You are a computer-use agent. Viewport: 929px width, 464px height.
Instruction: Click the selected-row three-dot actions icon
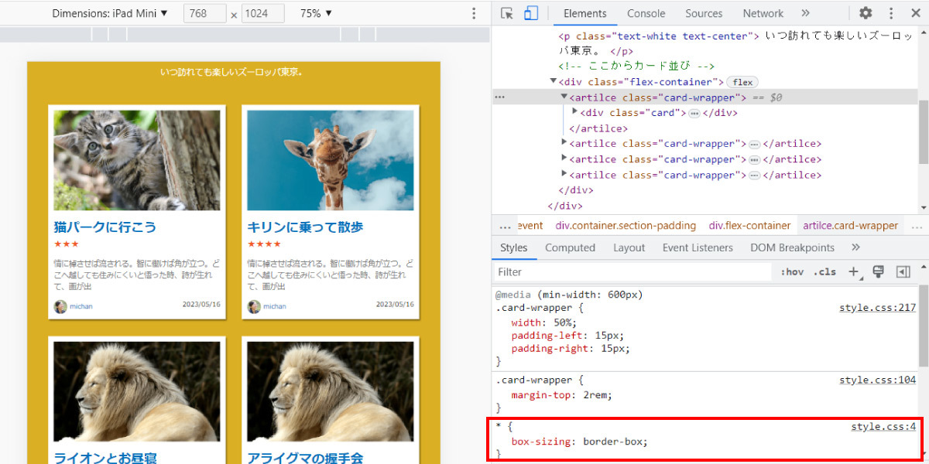point(499,97)
